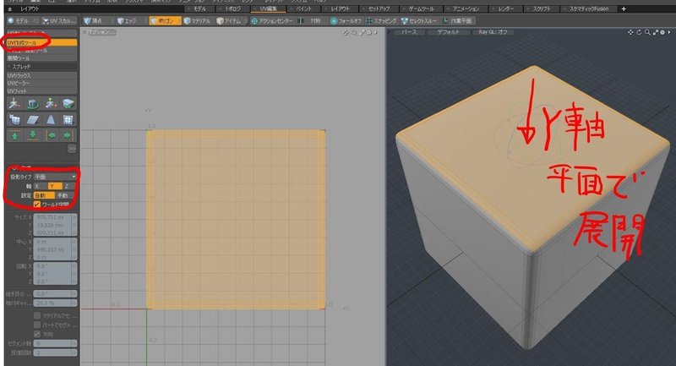Choose the 手動 setting option
Viewport: 676px width, 366px height.
66,195
